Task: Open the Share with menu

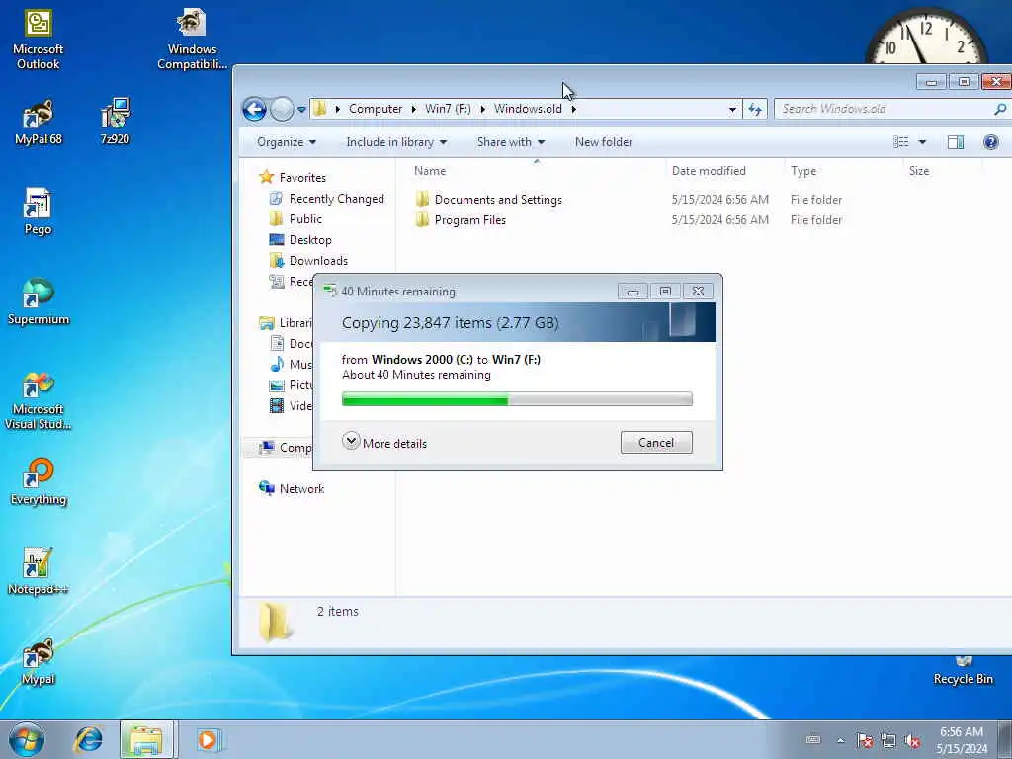Action: [511, 142]
